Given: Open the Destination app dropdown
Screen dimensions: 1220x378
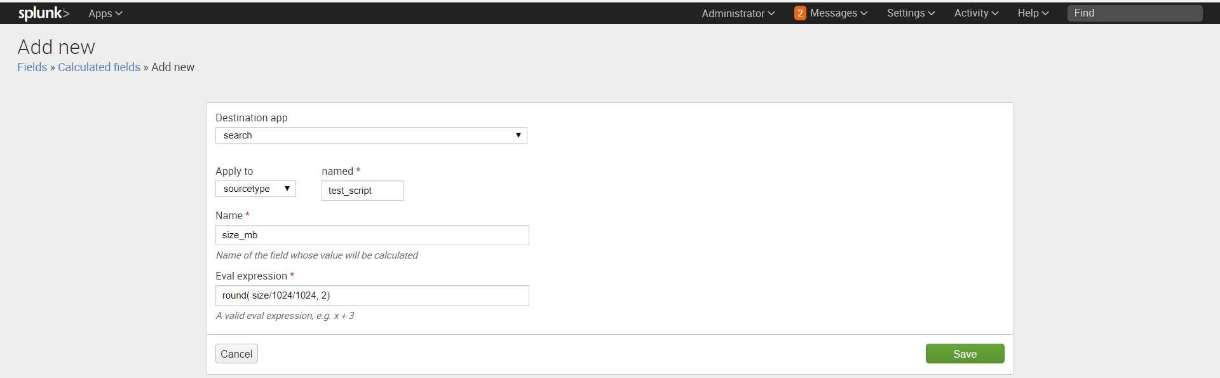Looking at the screenshot, I should pyautogui.click(x=371, y=135).
